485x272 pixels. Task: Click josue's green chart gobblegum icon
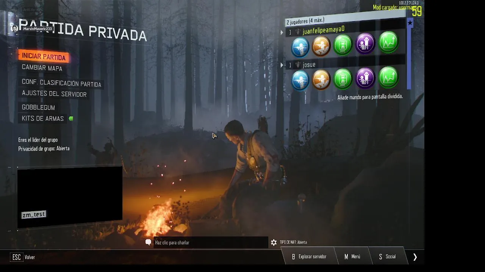tap(388, 76)
